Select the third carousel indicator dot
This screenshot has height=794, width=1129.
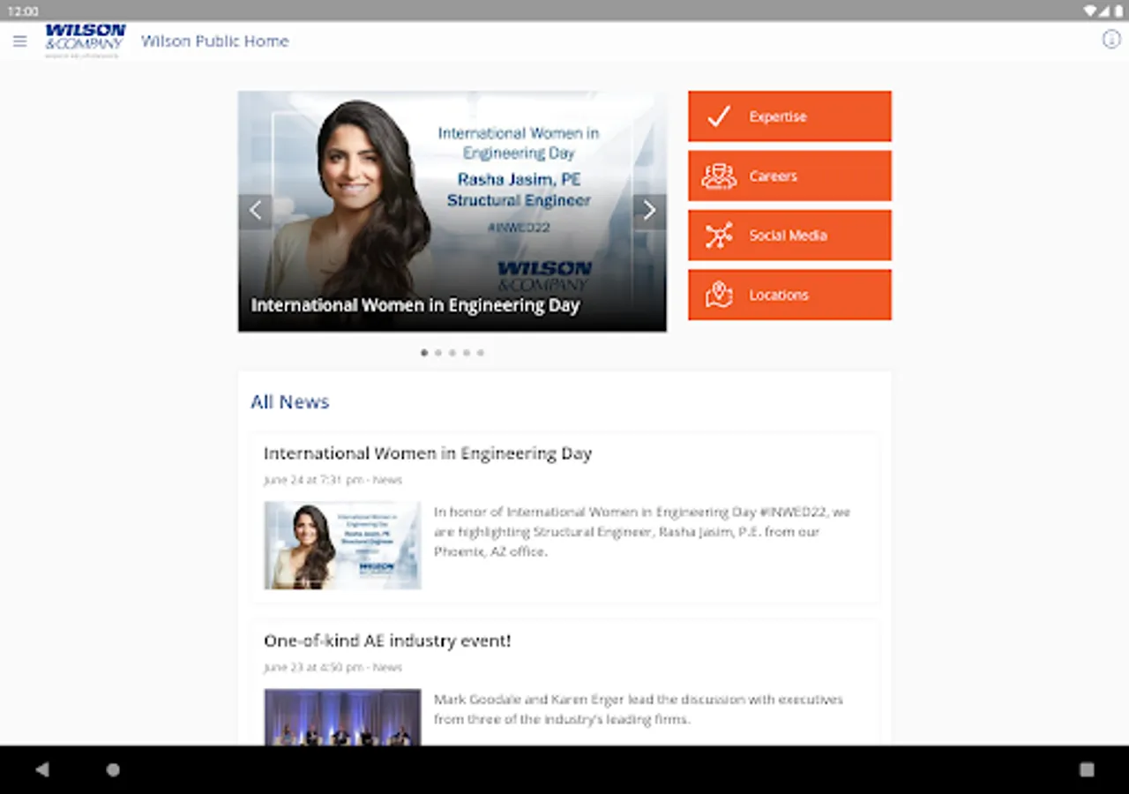click(452, 353)
